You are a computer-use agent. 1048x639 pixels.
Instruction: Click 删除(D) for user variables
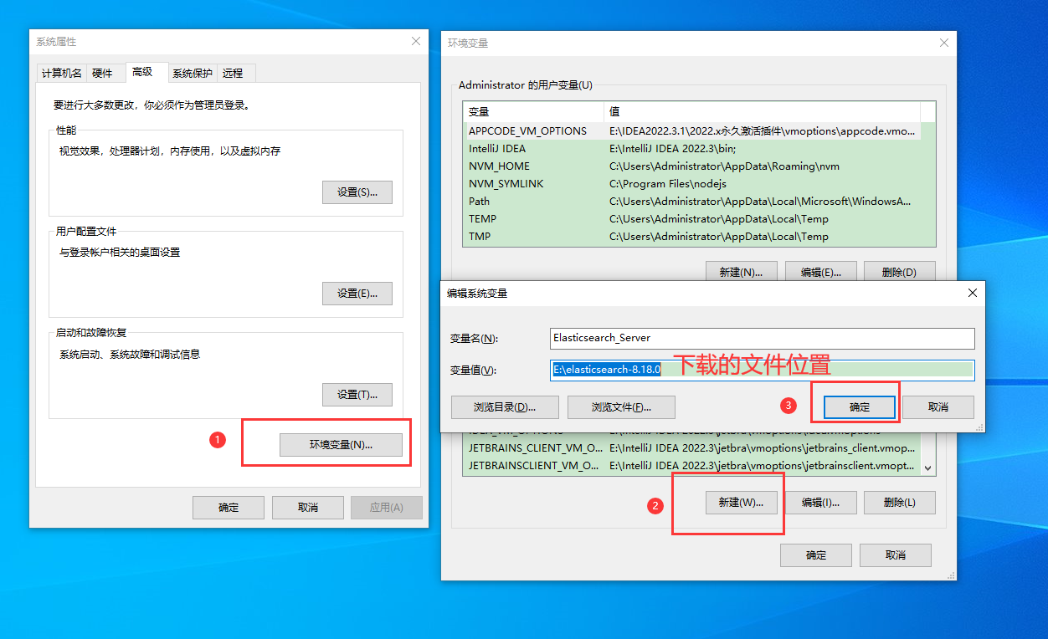[899, 272]
